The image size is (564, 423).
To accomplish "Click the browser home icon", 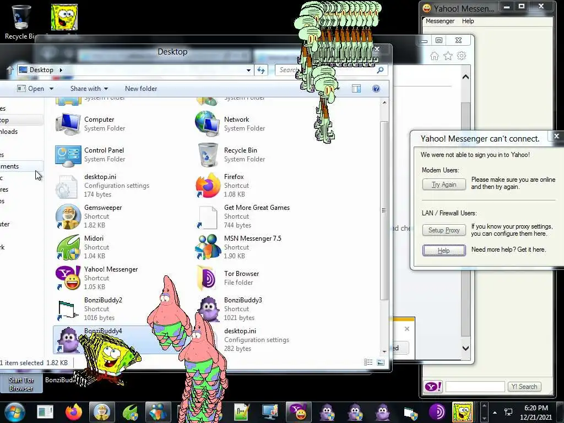I will pyautogui.click(x=435, y=56).
